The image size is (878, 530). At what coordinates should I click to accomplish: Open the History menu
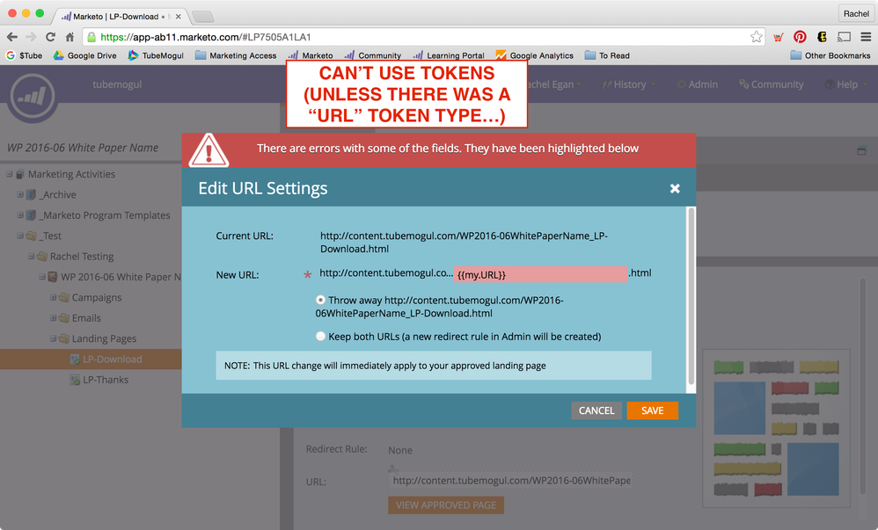pos(629,84)
